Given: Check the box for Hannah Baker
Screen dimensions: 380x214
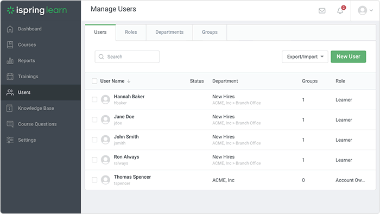Looking at the screenshot, I should coord(94,99).
